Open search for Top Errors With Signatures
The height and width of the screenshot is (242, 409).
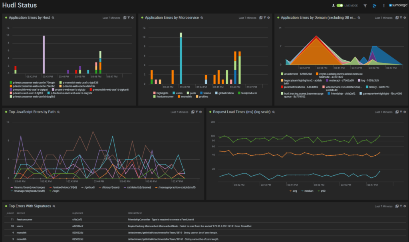coord(54,206)
